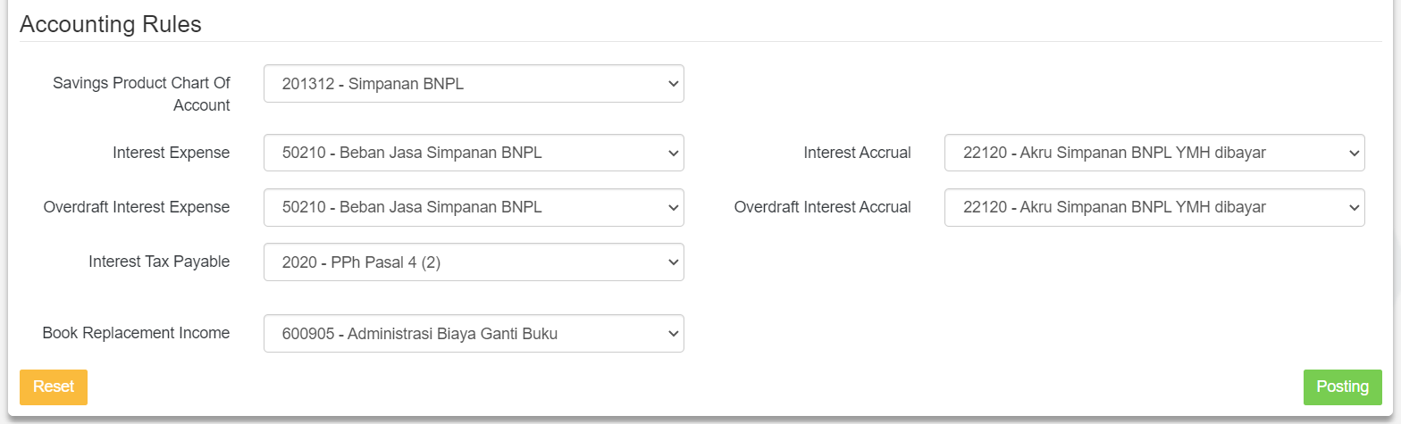
Task: Expand the Interest Expense dropdown
Action: tap(474, 154)
